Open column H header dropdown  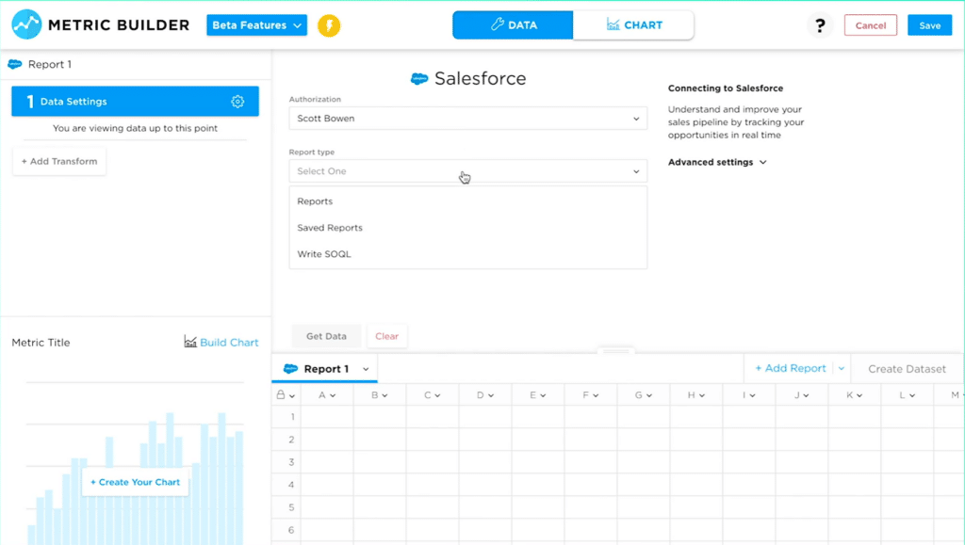pyautogui.click(x=702, y=395)
